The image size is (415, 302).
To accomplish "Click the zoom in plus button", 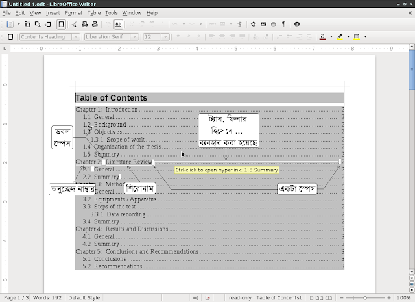I will (389, 297).
